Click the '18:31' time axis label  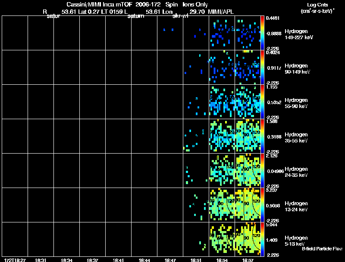(x=41, y=260)
